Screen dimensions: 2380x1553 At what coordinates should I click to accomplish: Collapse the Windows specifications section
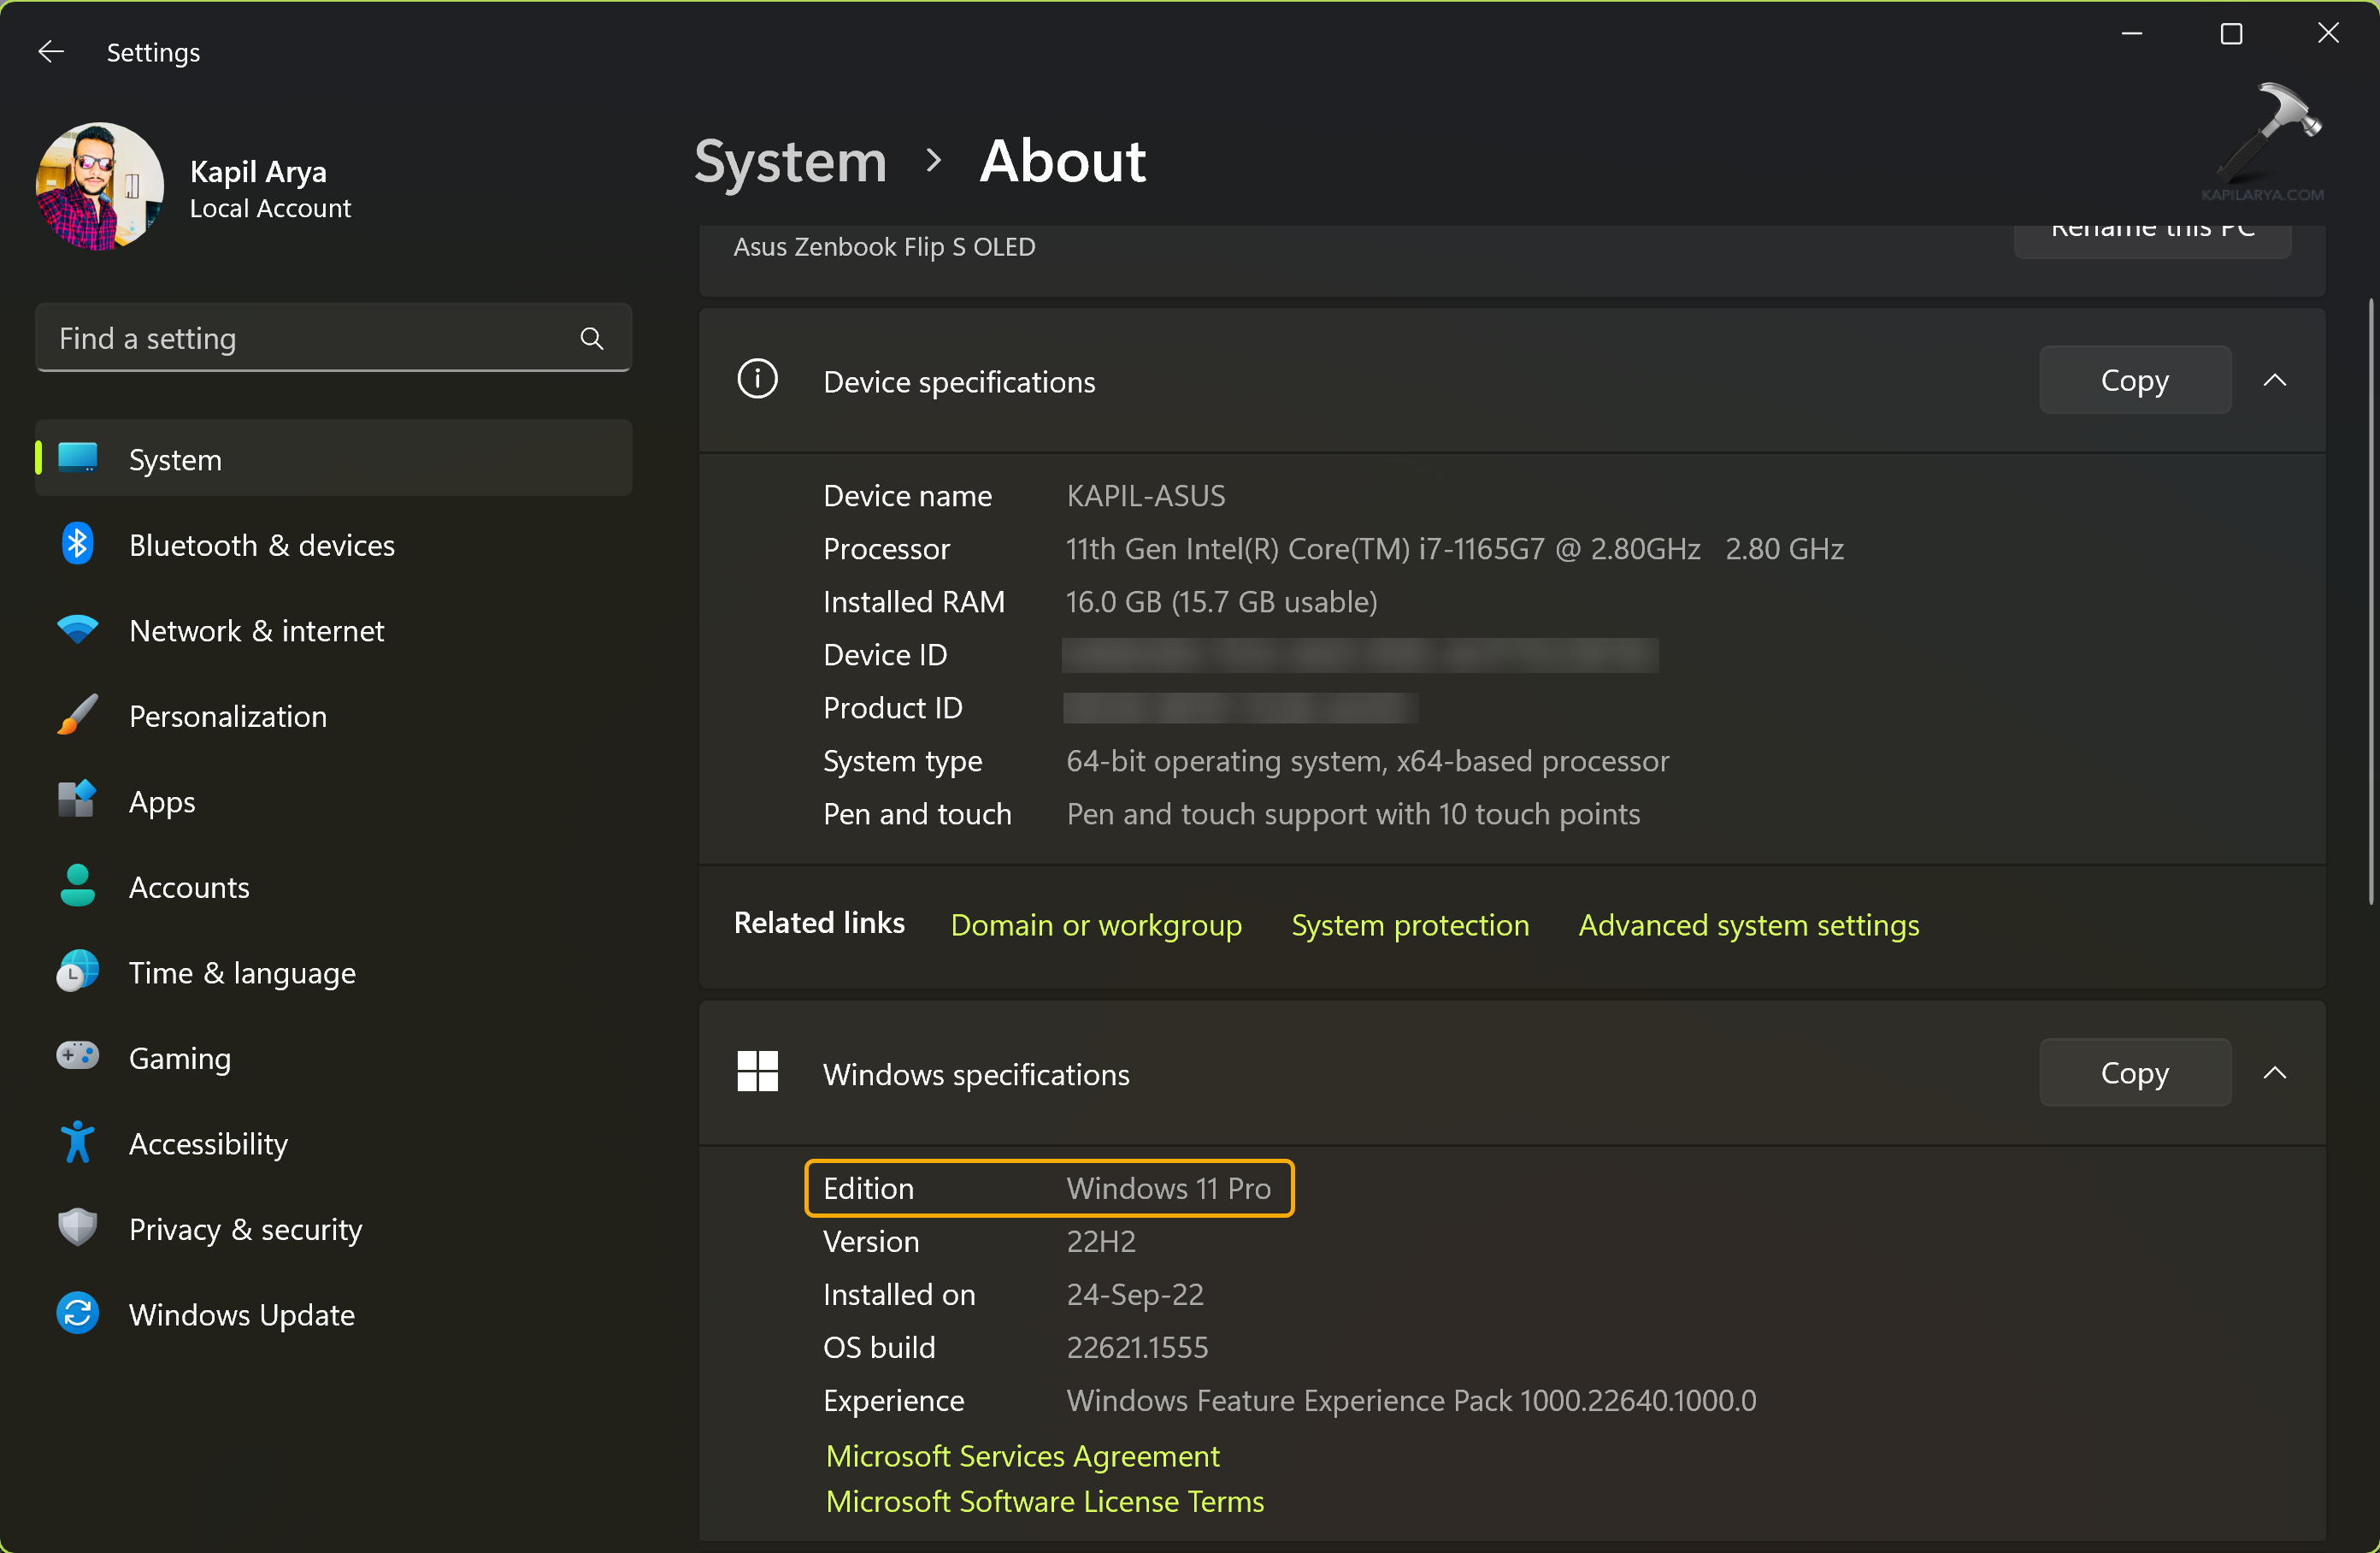(2274, 1072)
